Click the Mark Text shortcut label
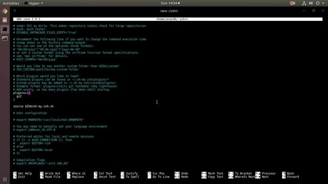 [215, 173]
